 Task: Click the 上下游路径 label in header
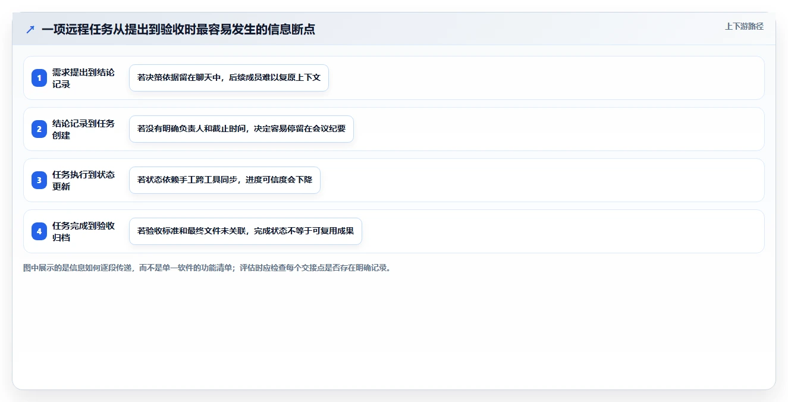click(744, 26)
